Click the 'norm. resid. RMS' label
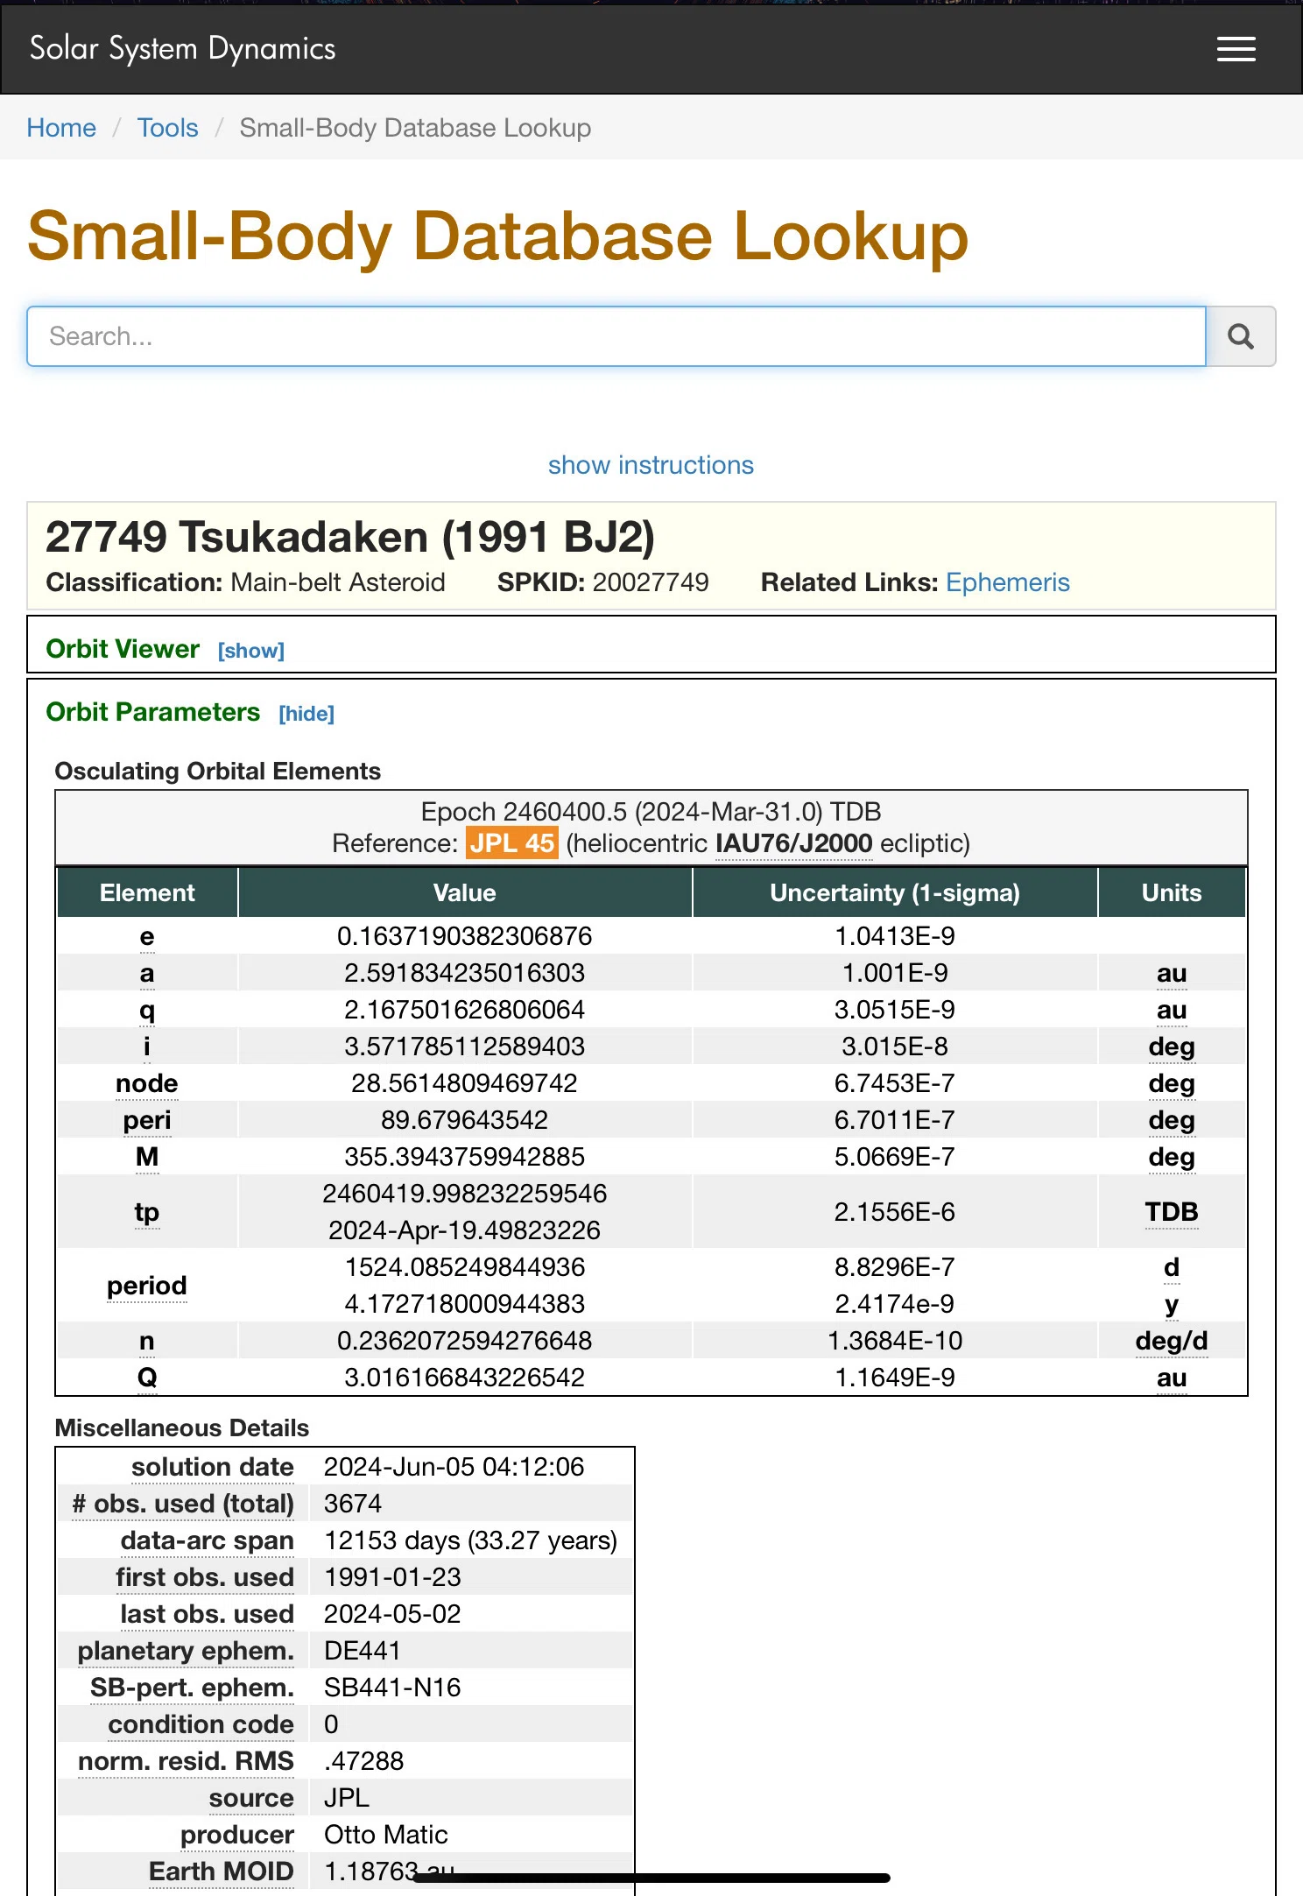This screenshot has width=1303, height=1896. [x=186, y=1761]
